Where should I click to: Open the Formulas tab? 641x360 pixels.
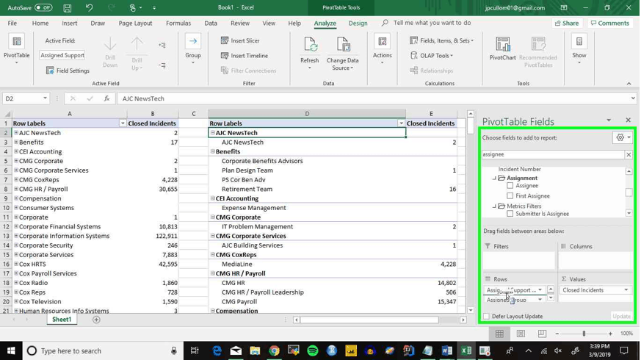click(178, 24)
